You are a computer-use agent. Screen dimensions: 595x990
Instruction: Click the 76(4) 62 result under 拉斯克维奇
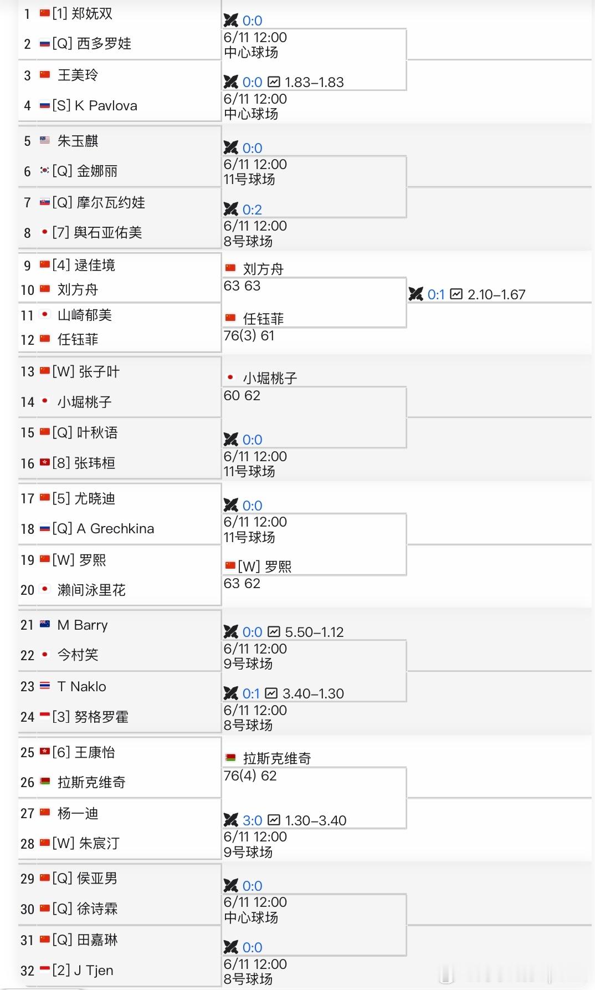[x=250, y=775]
